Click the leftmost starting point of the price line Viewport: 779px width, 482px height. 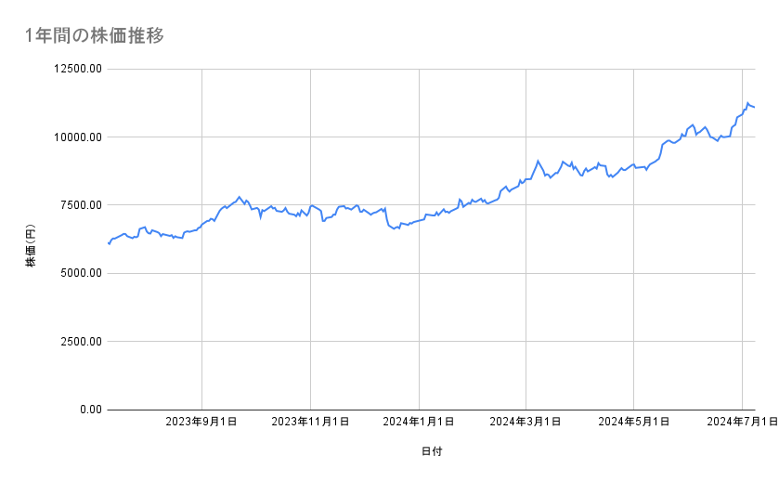pyautogui.click(x=109, y=243)
